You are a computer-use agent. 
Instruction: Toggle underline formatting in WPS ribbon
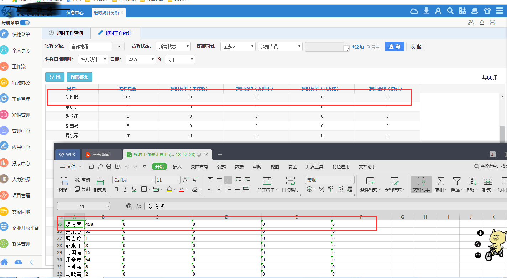135,189
